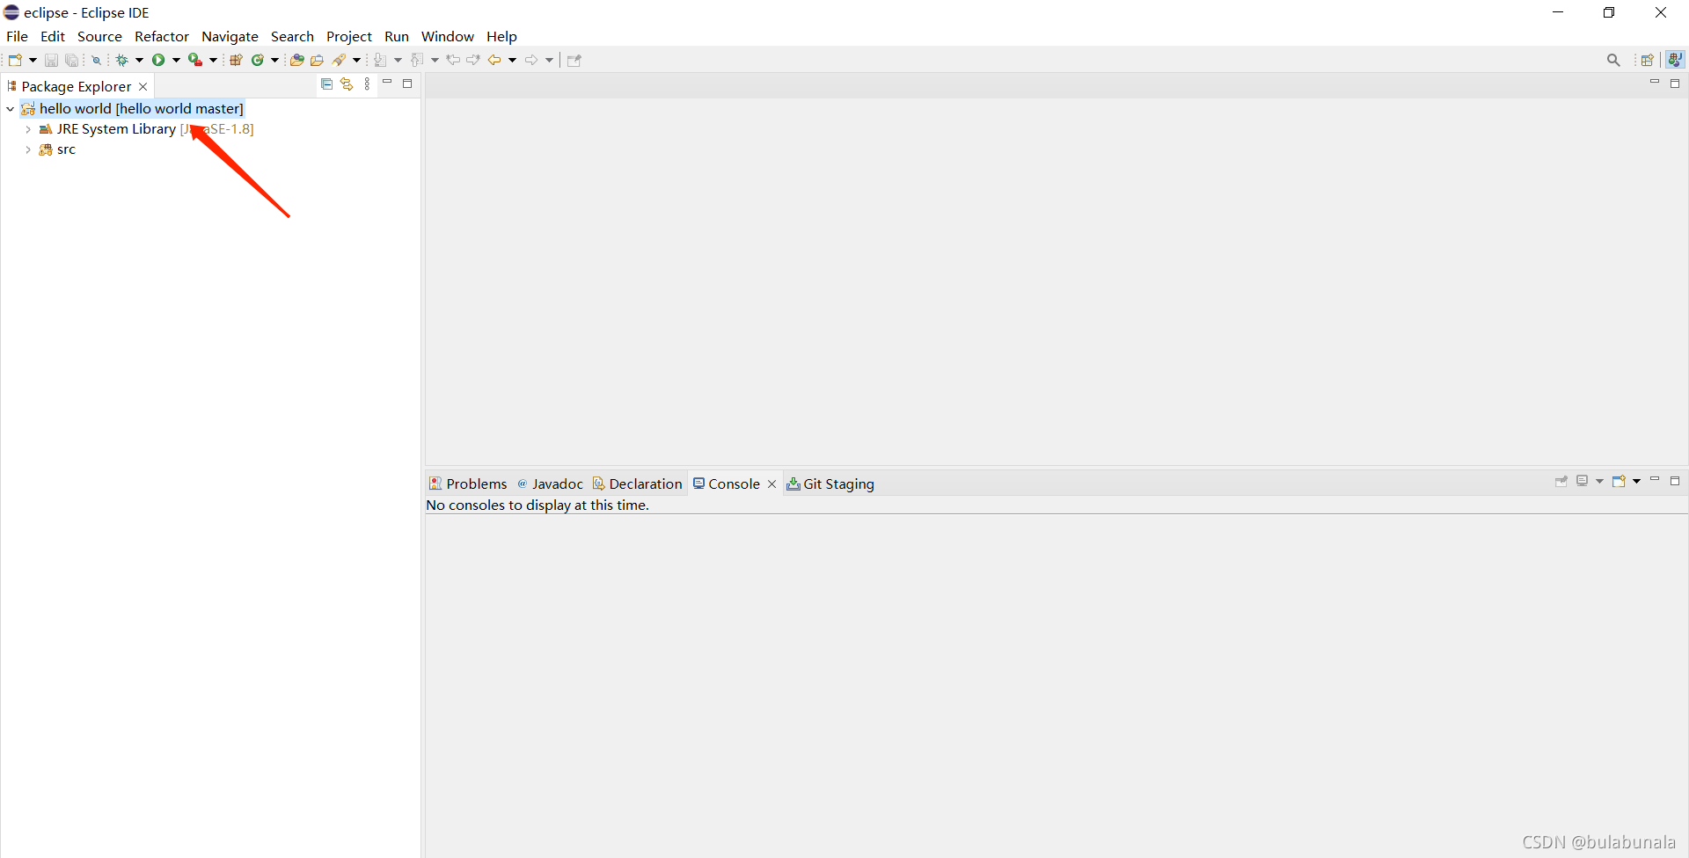The width and height of the screenshot is (1689, 858).
Task: Click the green Run button
Action: pyautogui.click(x=158, y=60)
